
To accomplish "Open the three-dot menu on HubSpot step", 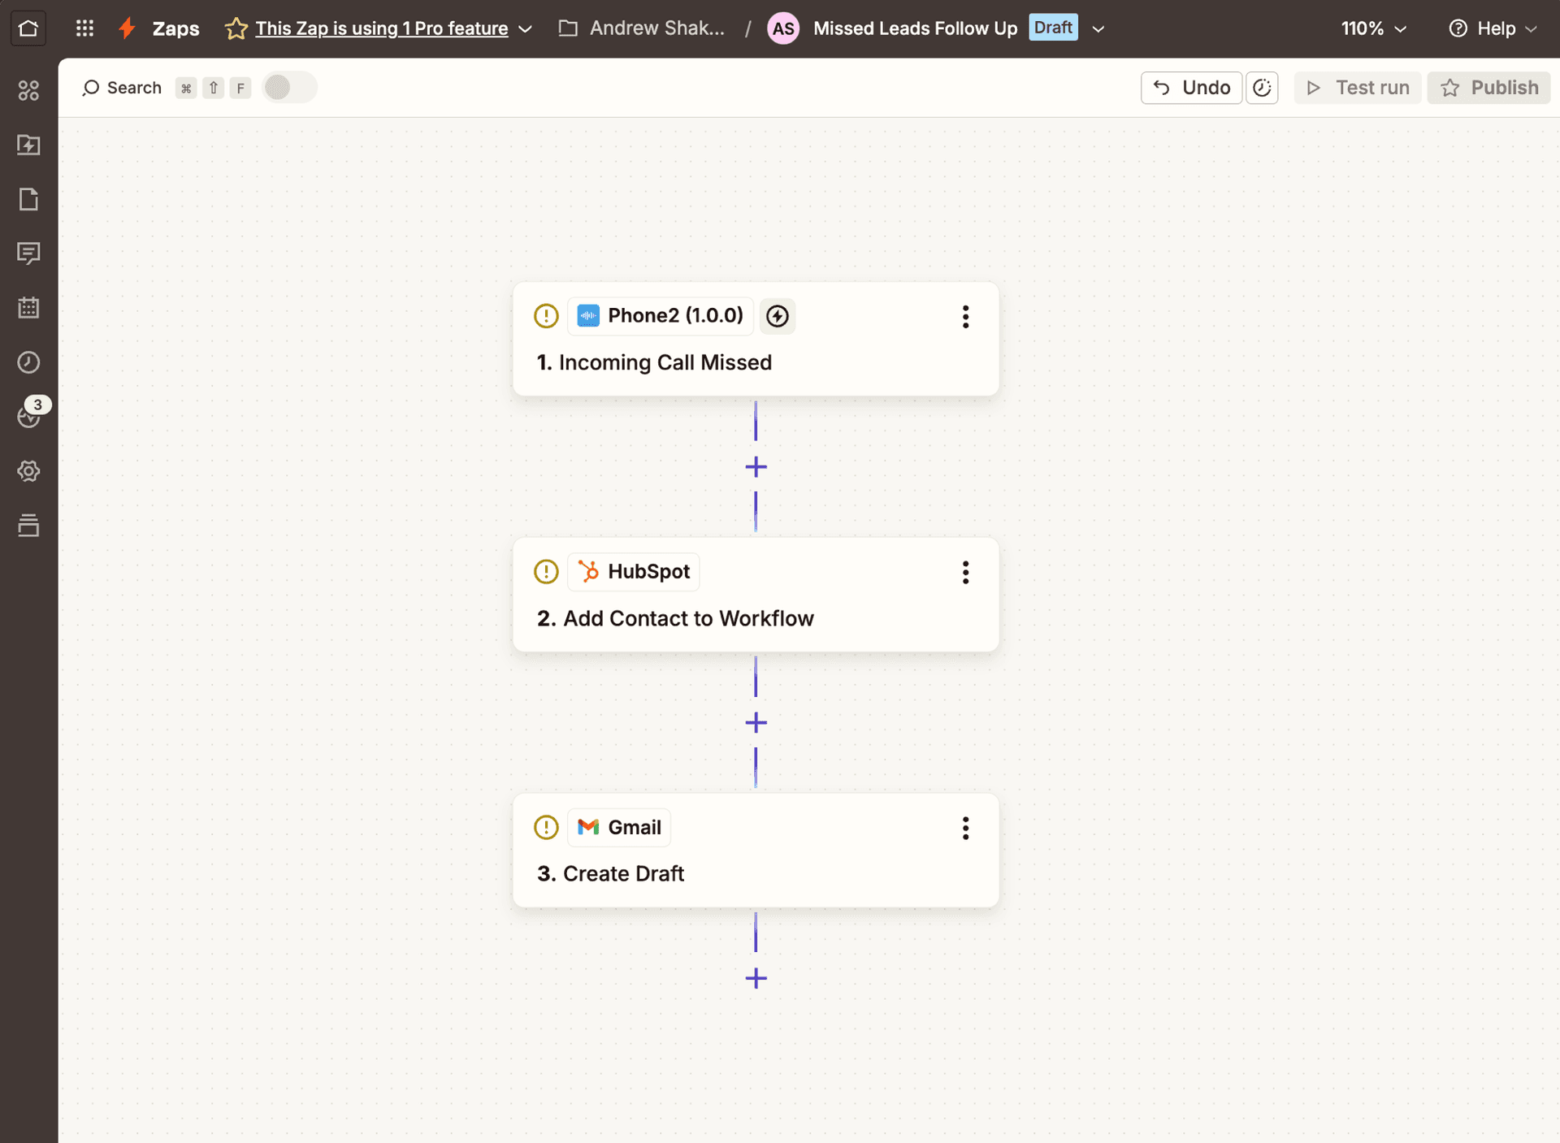I will click(x=965, y=573).
